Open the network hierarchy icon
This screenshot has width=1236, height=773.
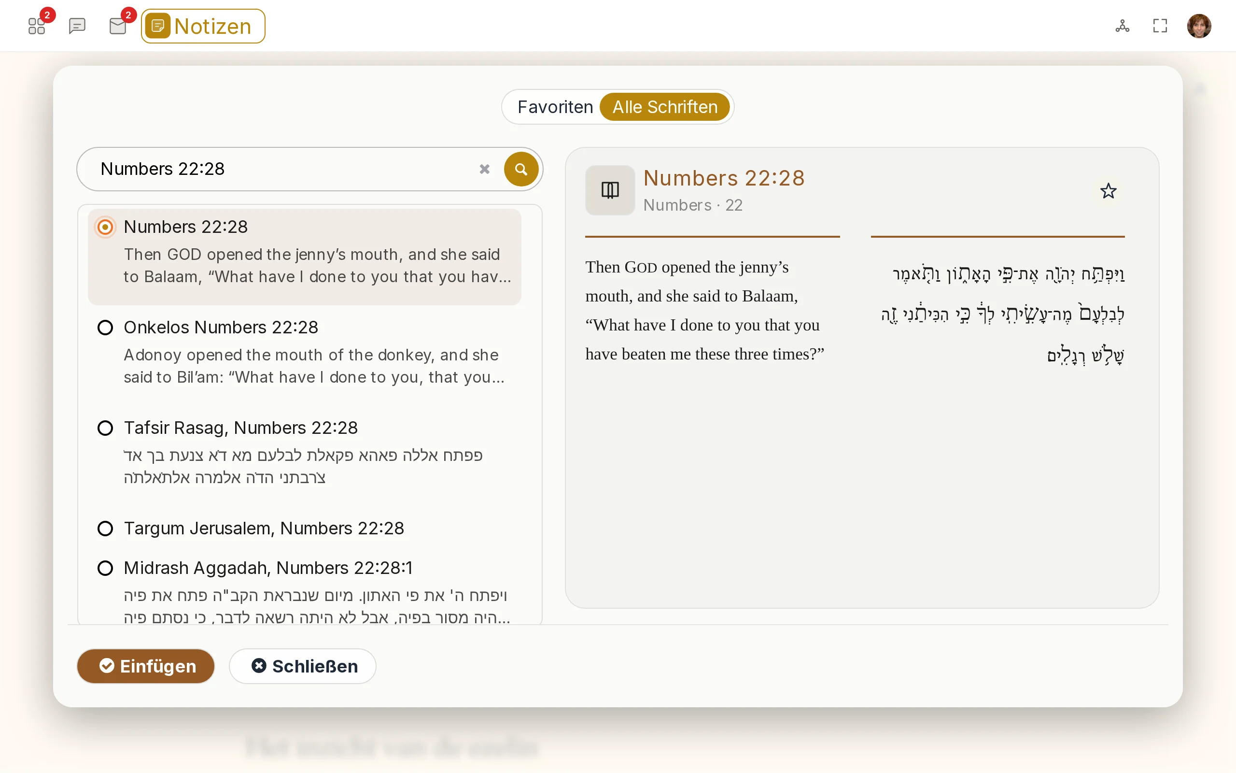tap(1122, 26)
